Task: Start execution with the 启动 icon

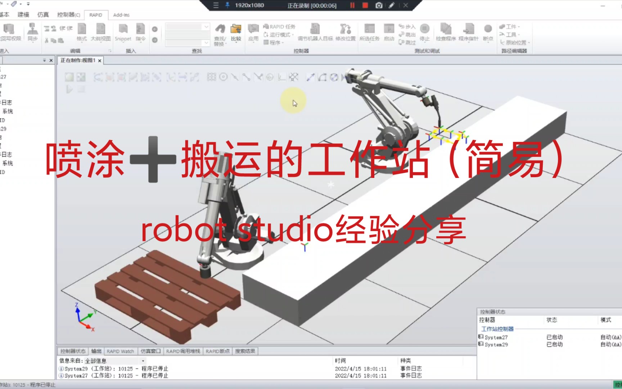Action: click(389, 29)
